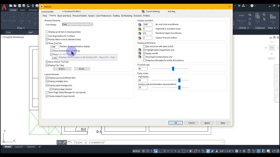The image size is (280, 157).
Task: Expand the Draw panel dropdown
Action: coord(21,28)
